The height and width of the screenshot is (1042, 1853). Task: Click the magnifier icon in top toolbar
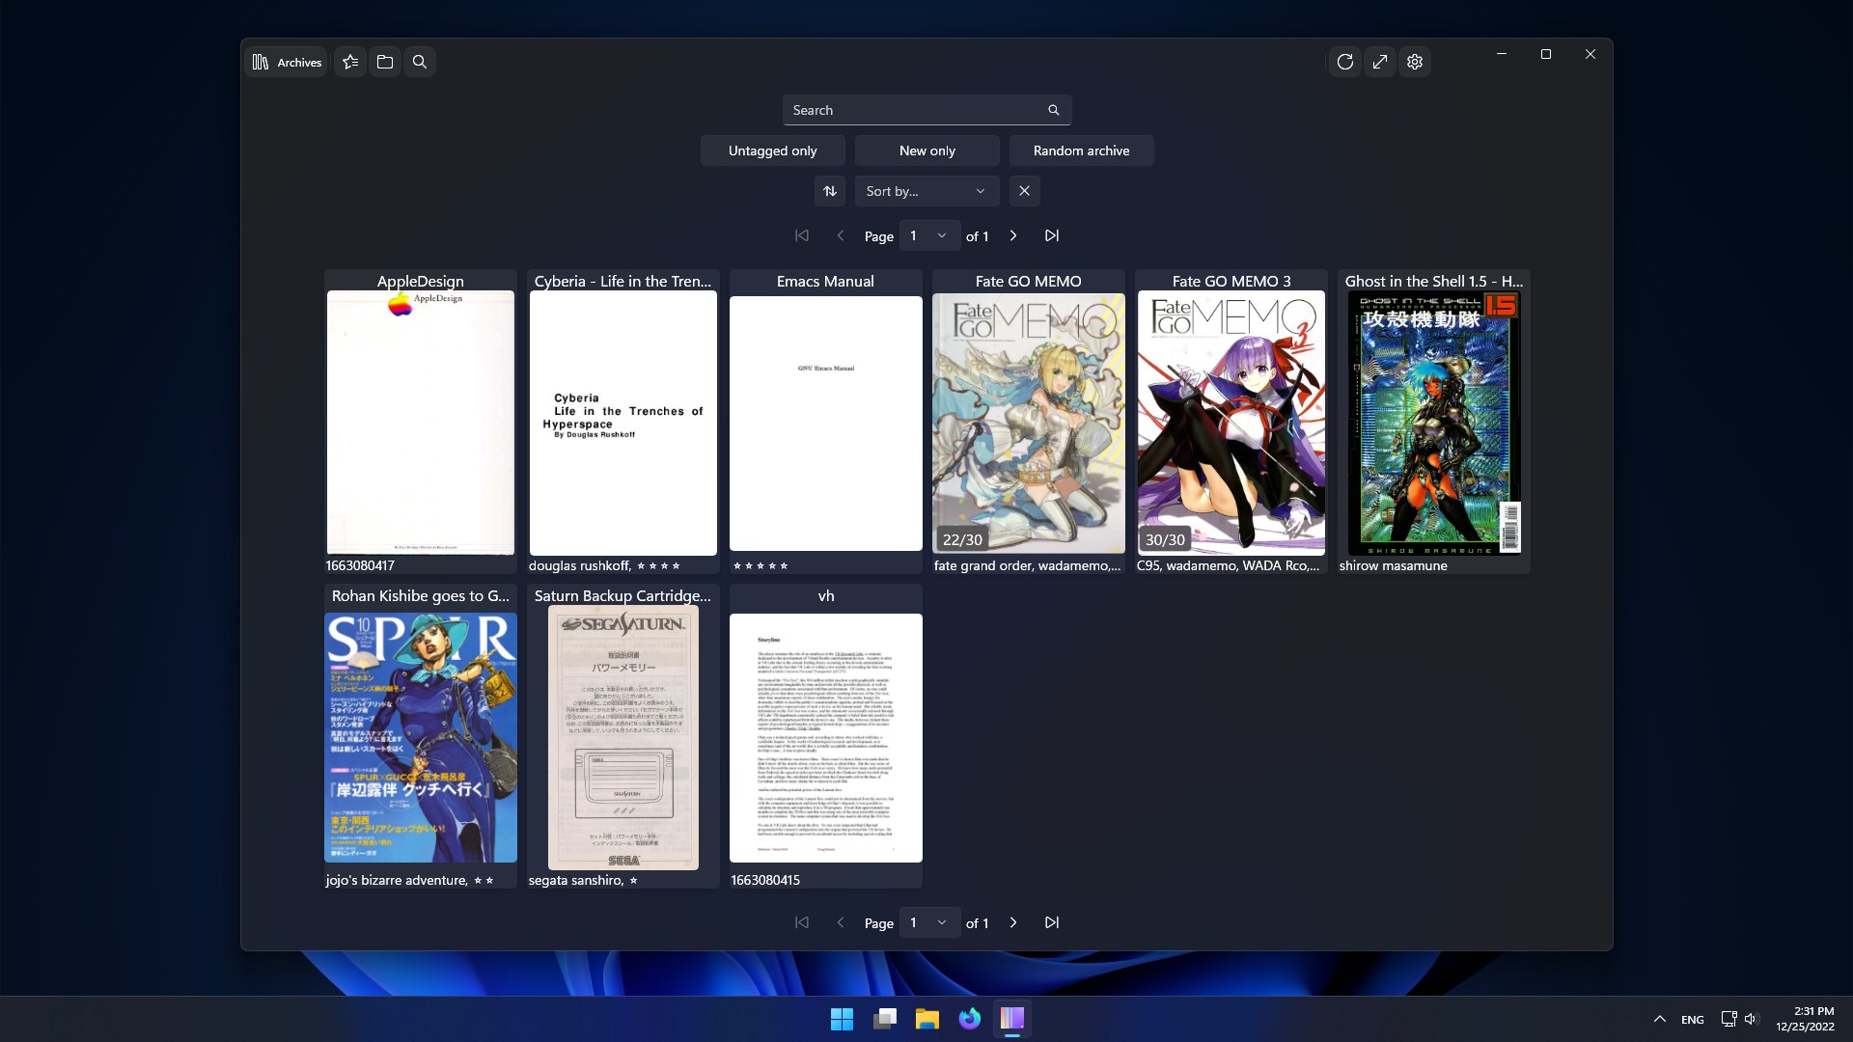tap(420, 62)
